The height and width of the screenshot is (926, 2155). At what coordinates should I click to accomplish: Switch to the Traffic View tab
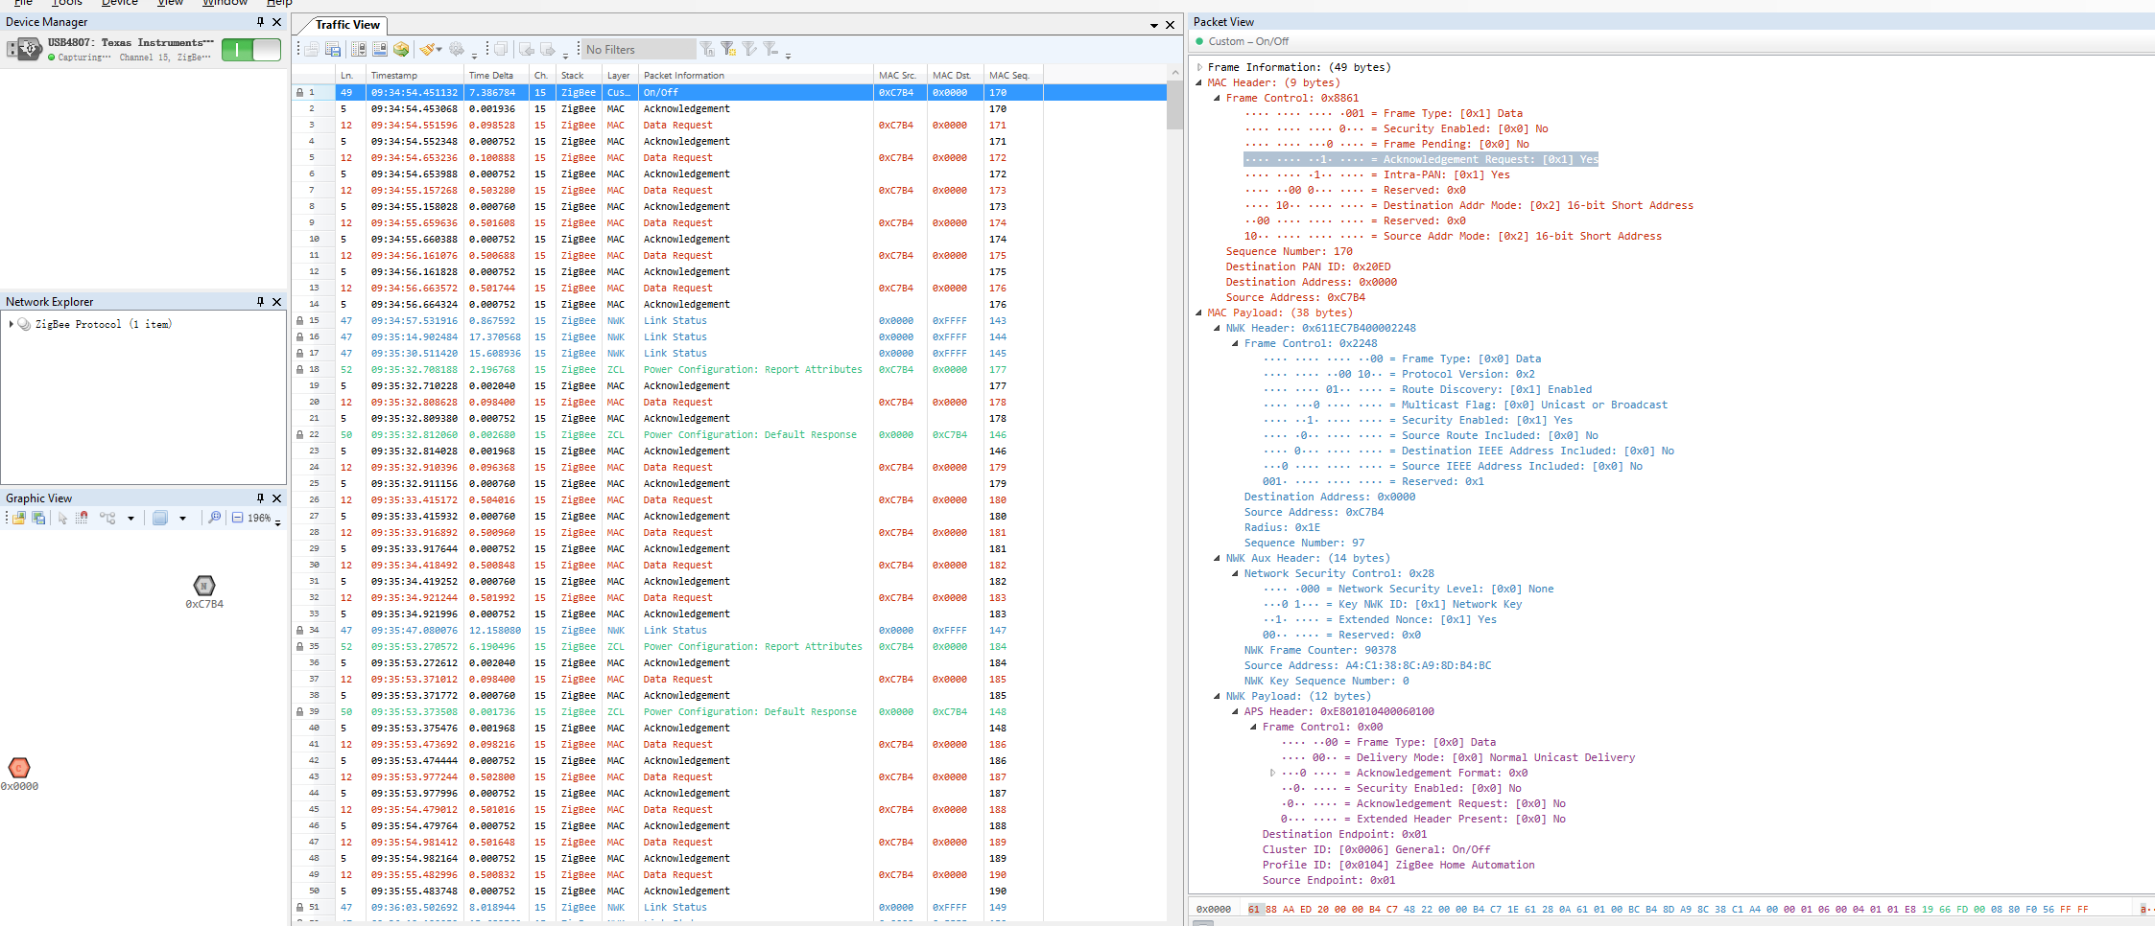point(347,25)
